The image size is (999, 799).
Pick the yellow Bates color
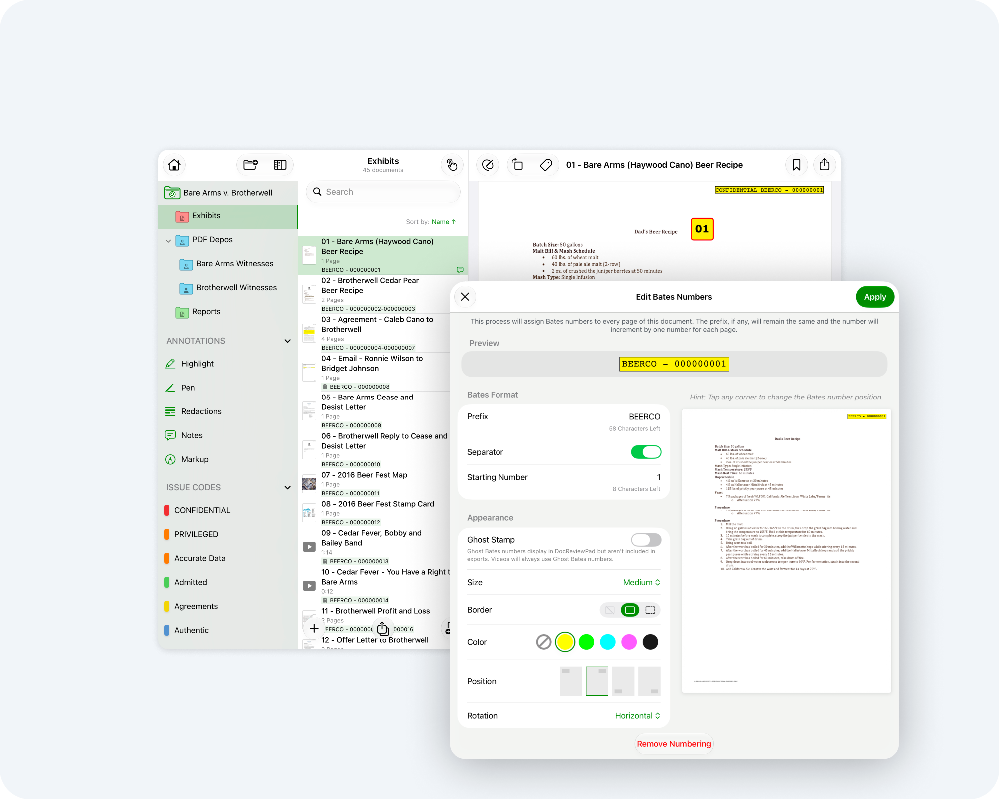pos(565,642)
